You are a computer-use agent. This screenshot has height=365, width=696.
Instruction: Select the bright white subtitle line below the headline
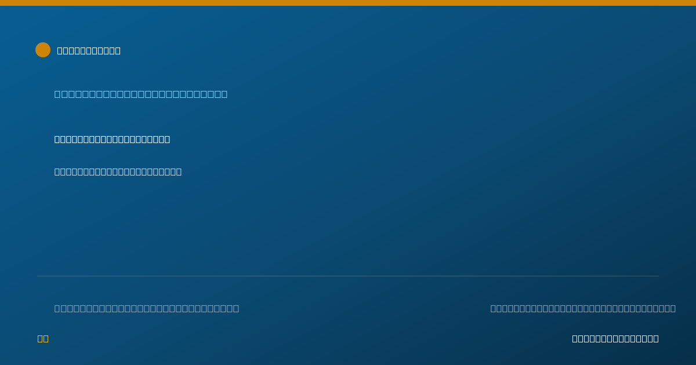pyautogui.click(x=112, y=139)
